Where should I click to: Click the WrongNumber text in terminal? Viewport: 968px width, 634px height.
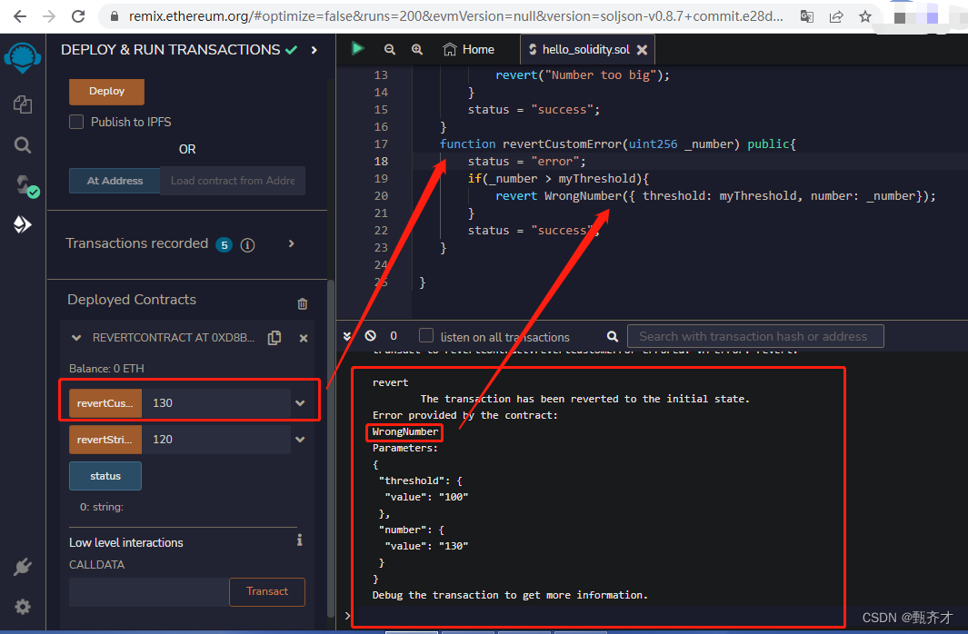pos(405,431)
